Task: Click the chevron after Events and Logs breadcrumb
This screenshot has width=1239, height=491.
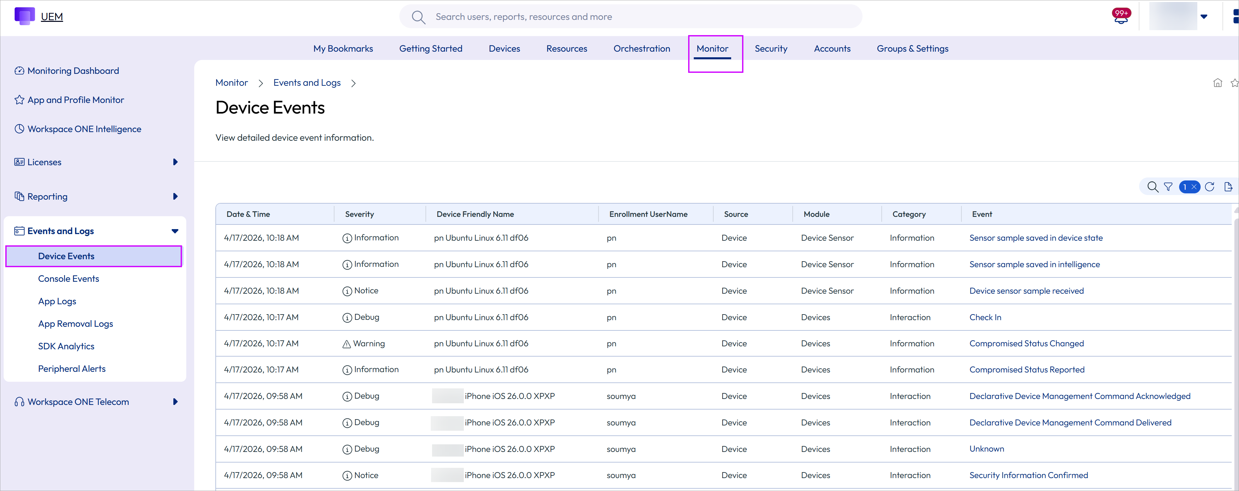Action: [x=354, y=83]
